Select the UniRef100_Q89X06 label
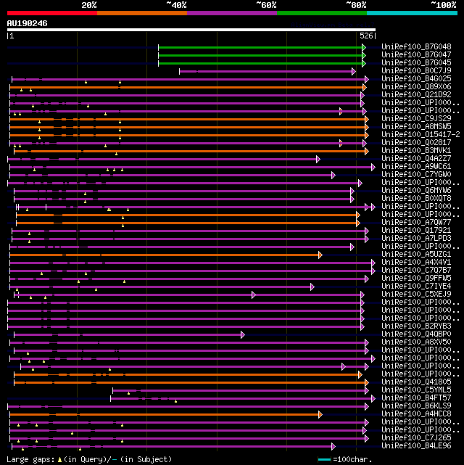 pos(416,87)
